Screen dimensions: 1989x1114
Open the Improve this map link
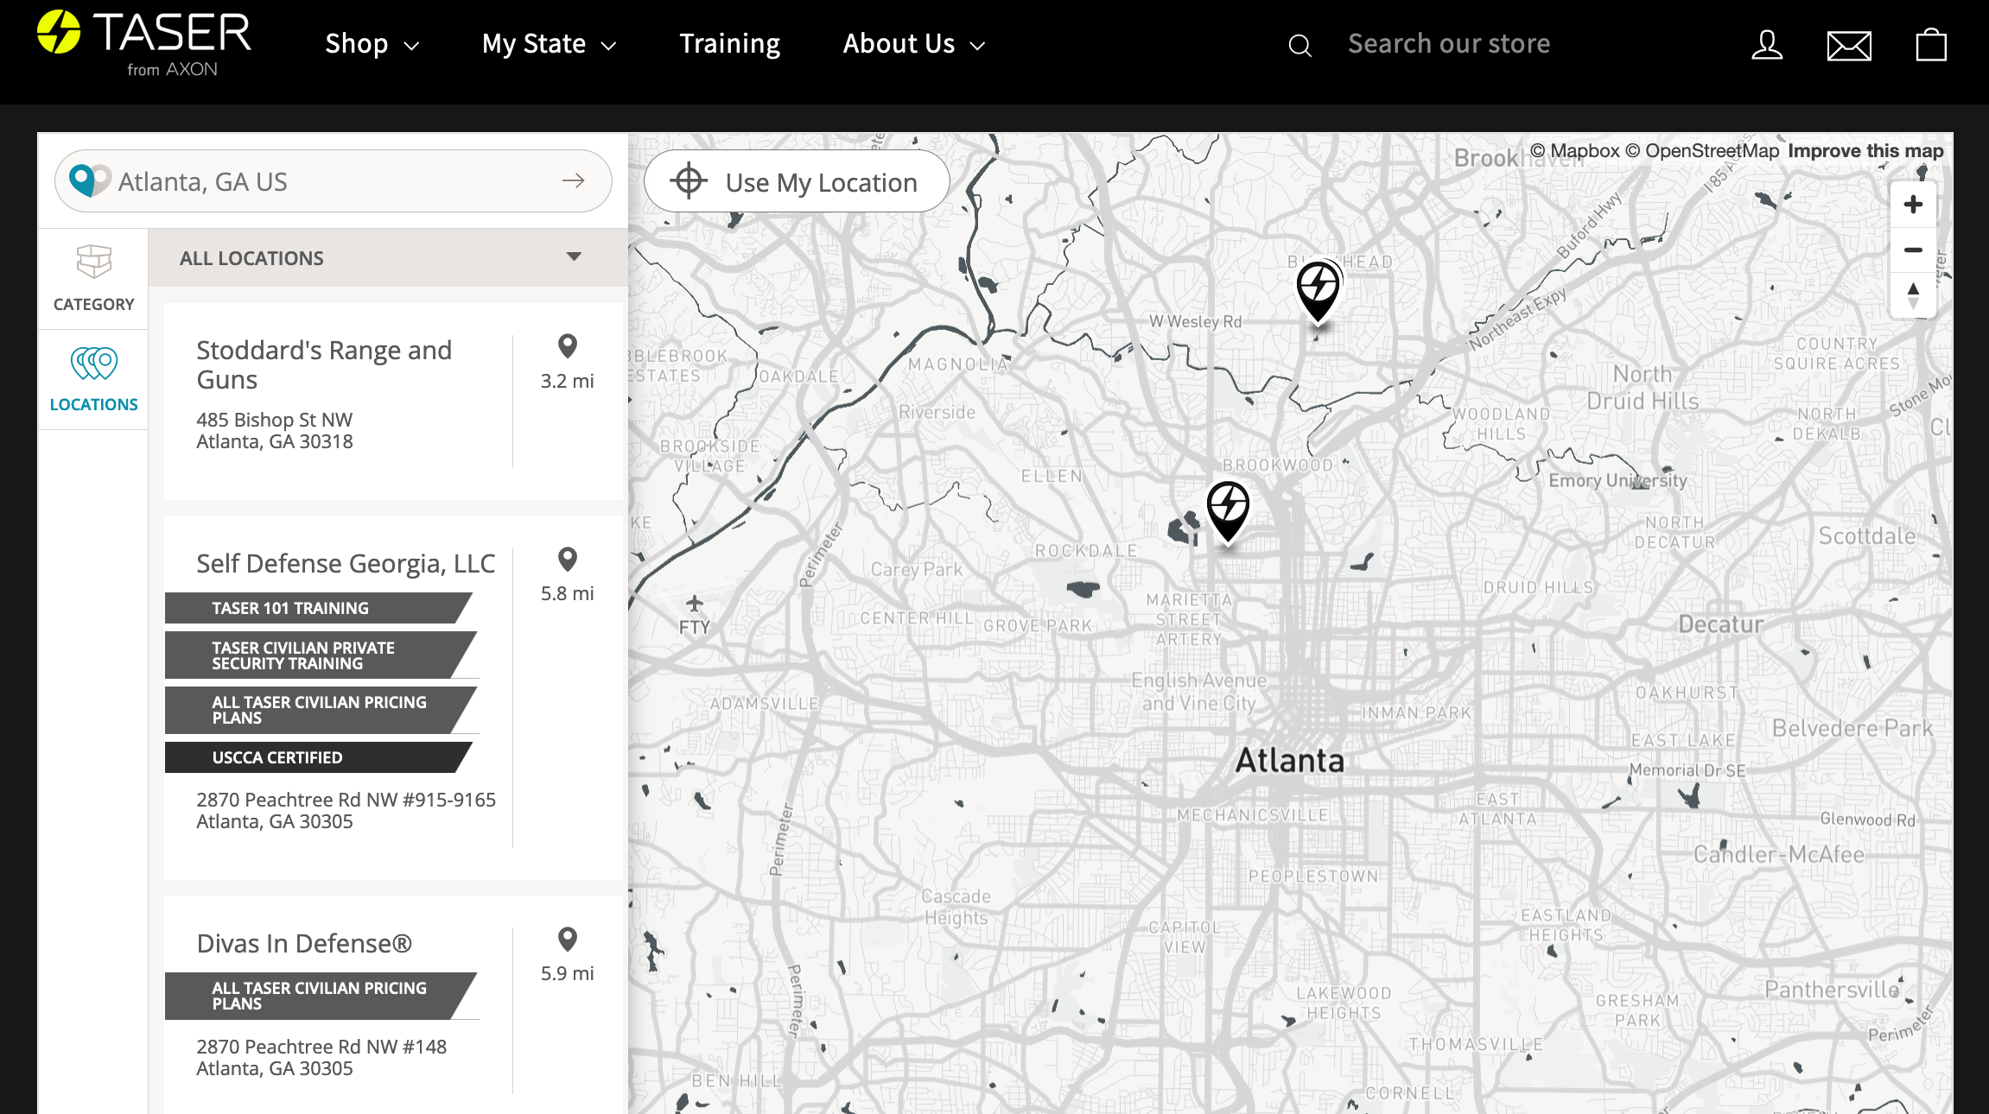pyautogui.click(x=1865, y=151)
